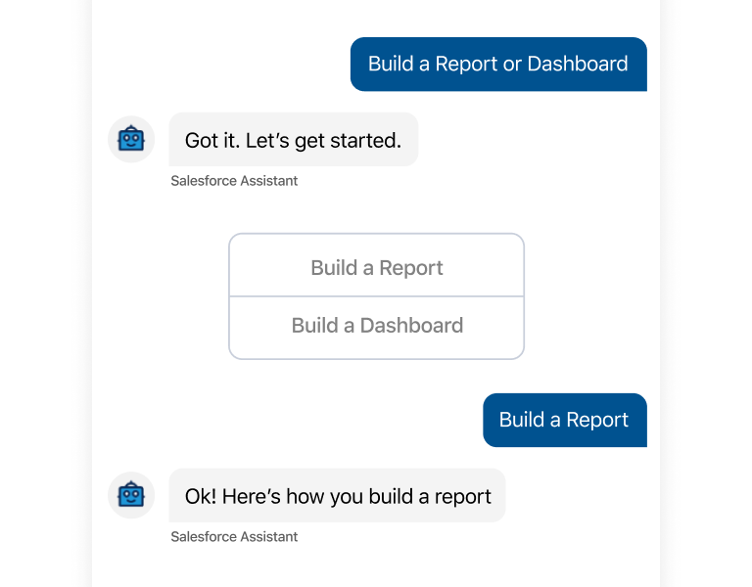Click the word "Build" in the top blue bubble
The width and height of the screenshot is (752, 587).
tap(391, 65)
